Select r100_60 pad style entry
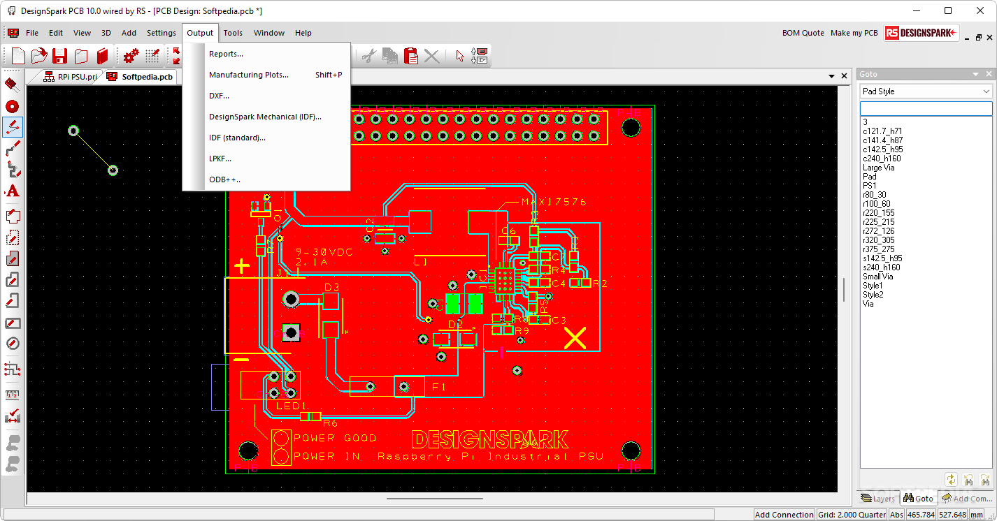Image resolution: width=997 pixels, height=521 pixels. pyautogui.click(x=877, y=204)
